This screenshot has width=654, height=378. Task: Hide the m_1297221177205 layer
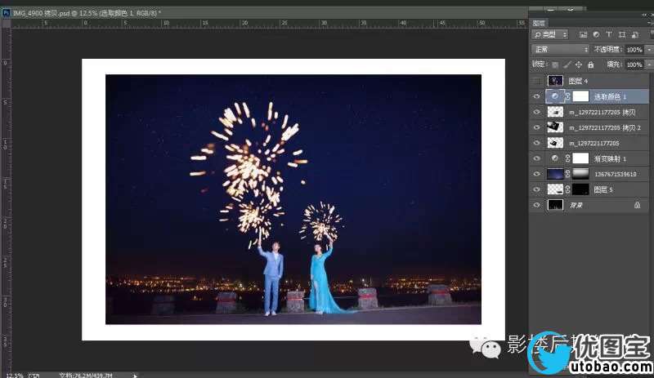537,143
